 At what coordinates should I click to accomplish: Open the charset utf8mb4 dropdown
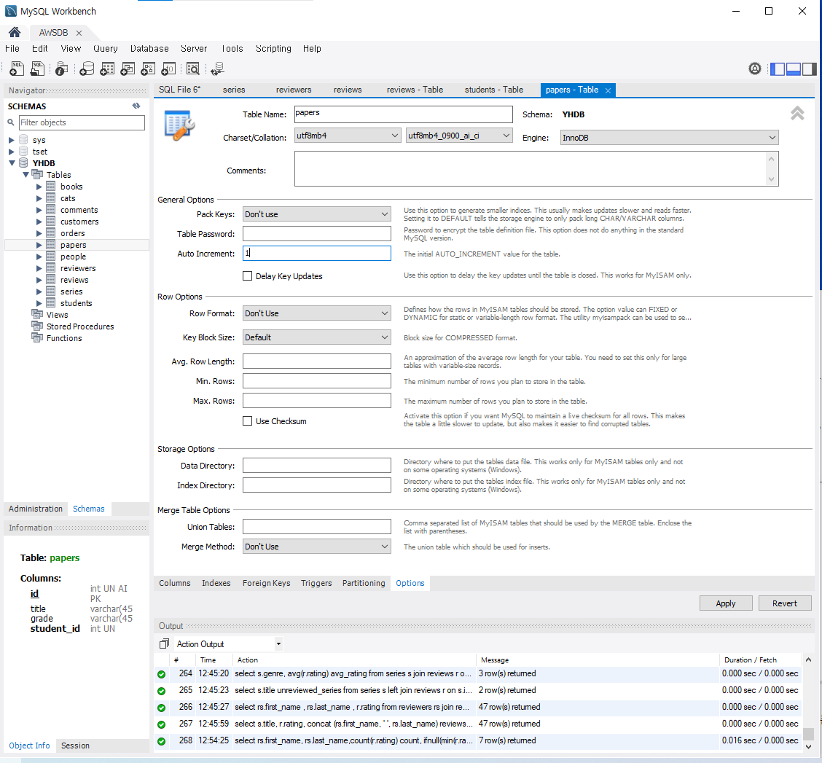pyautogui.click(x=348, y=136)
